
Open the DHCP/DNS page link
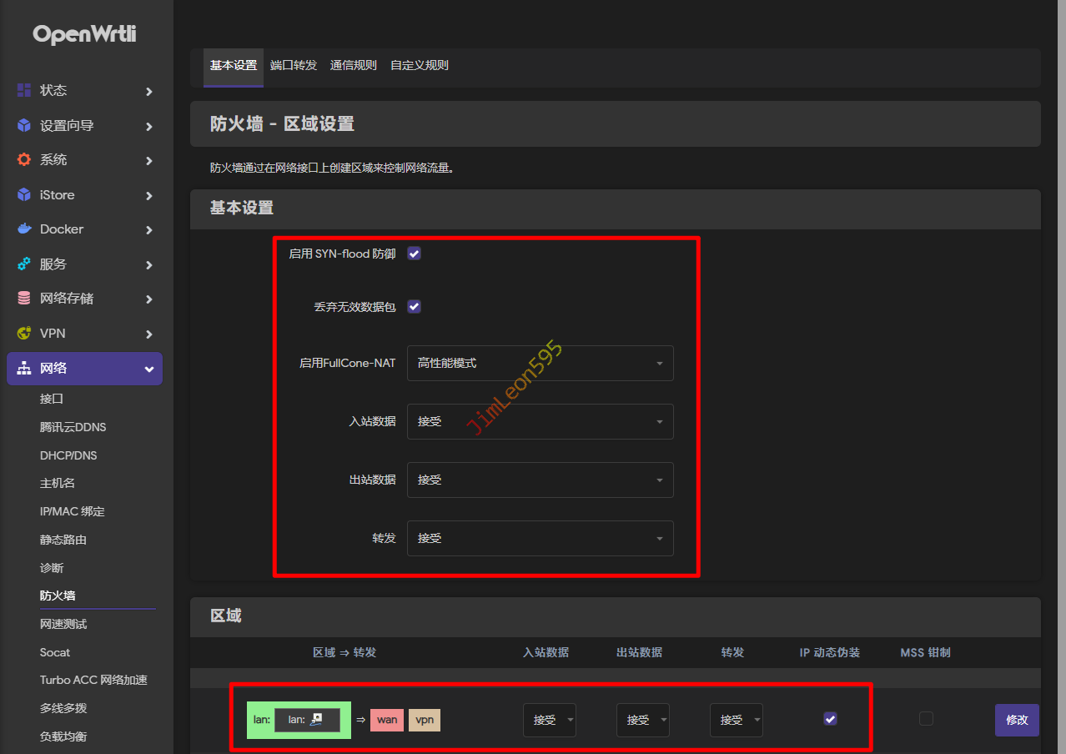click(x=68, y=455)
